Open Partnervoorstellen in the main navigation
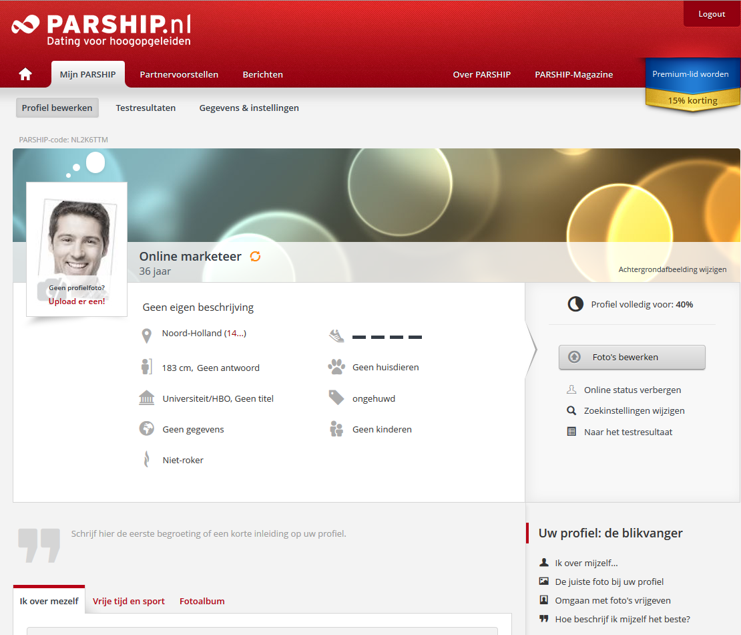Image resolution: width=741 pixels, height=635 pixels. pos(179,74)
